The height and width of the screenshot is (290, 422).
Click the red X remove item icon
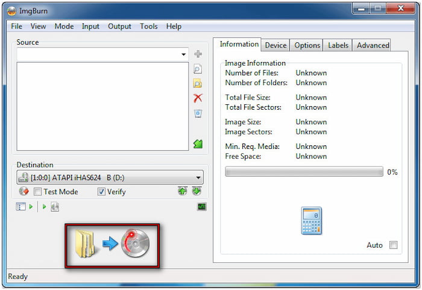tap(198, 98)
